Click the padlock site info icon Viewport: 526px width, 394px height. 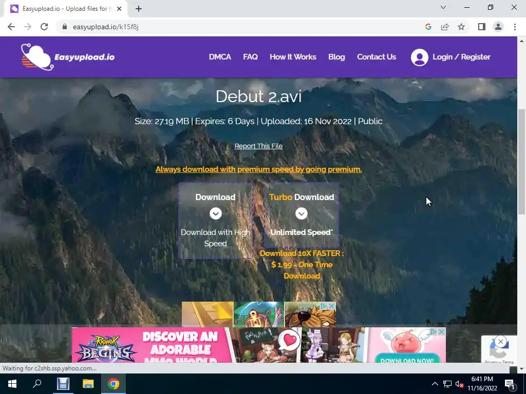tap(65, 27)
